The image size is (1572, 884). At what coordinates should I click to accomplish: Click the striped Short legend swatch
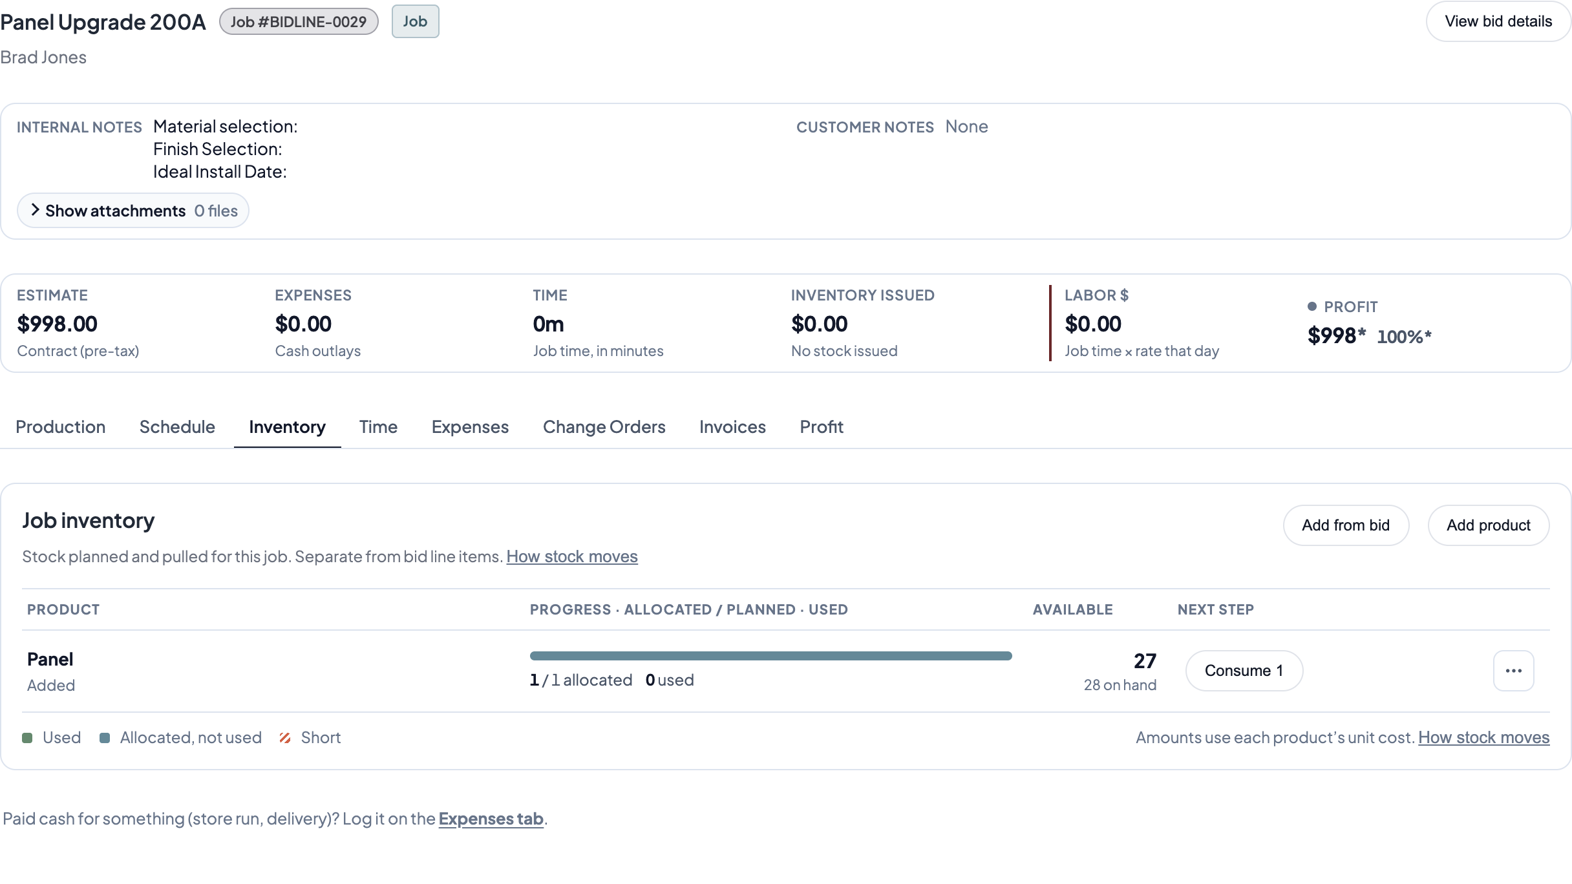tap(285, 738)
